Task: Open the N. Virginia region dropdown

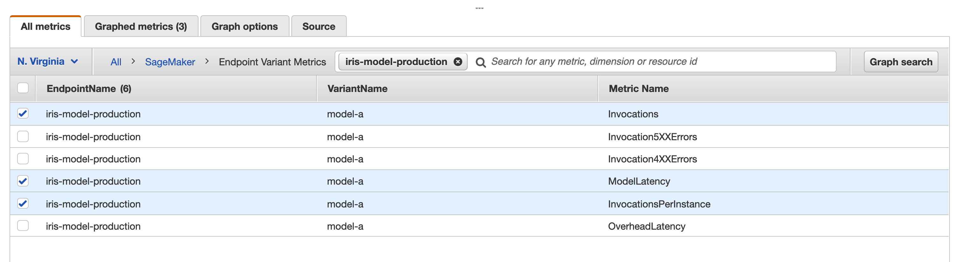Action: click(x=48, y=62)
